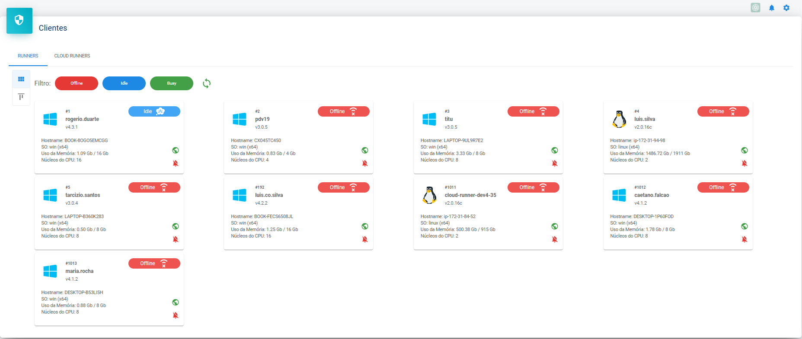Click muted bell on titu card
This screenshot has width=802, height=339.
(x=555, y=163)
